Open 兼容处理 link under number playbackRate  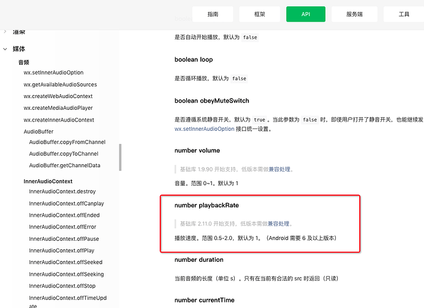pyautogui.click(x=279, y=224)
